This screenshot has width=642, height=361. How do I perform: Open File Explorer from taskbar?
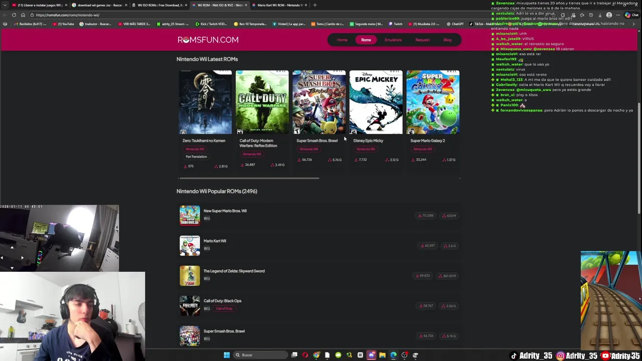tap(382, 355)
